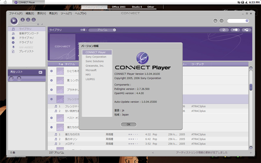This screenshot has width=261, height=163.
Task: Click the ひとりあそ album thumbnail
Action: (x=60, y=71)
